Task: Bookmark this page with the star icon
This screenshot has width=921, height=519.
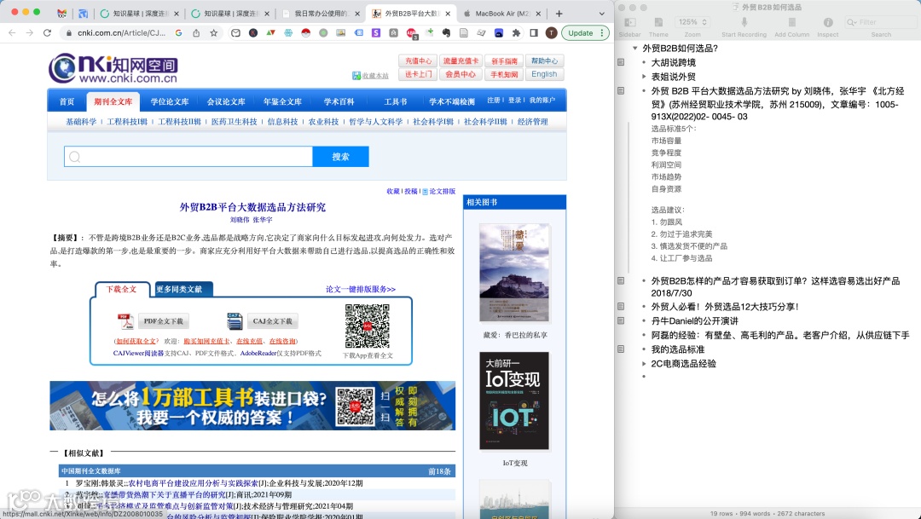Action: pyautogui.click(x=214, y=33)
